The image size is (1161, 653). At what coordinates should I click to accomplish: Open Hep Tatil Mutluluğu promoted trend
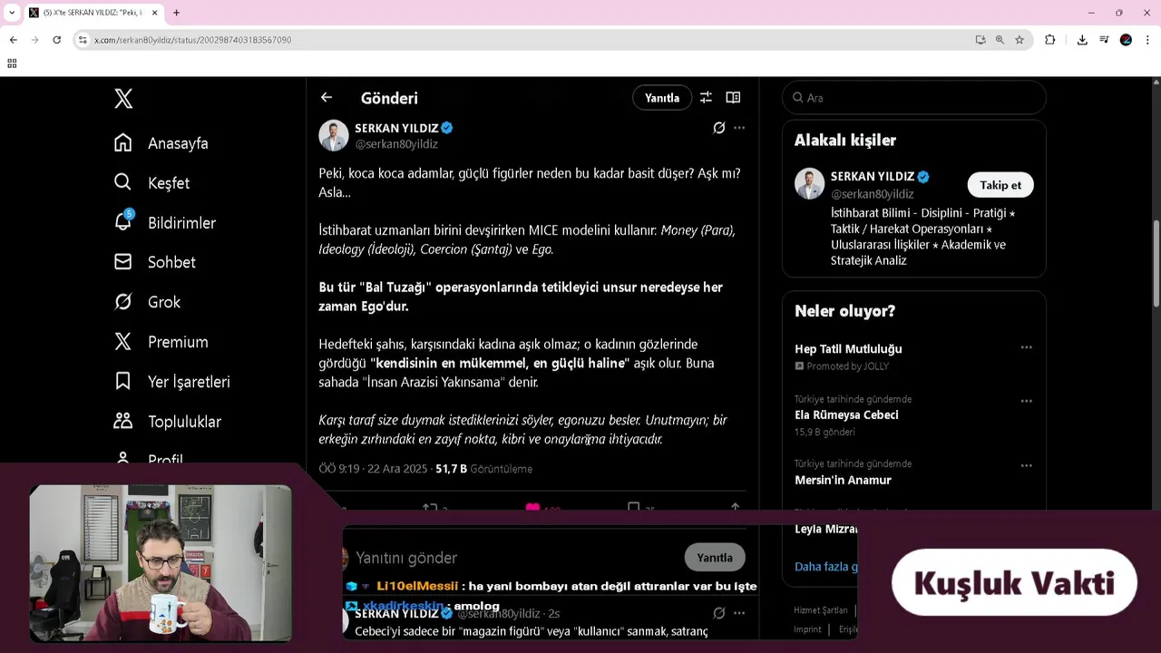(x=848, y=349)
